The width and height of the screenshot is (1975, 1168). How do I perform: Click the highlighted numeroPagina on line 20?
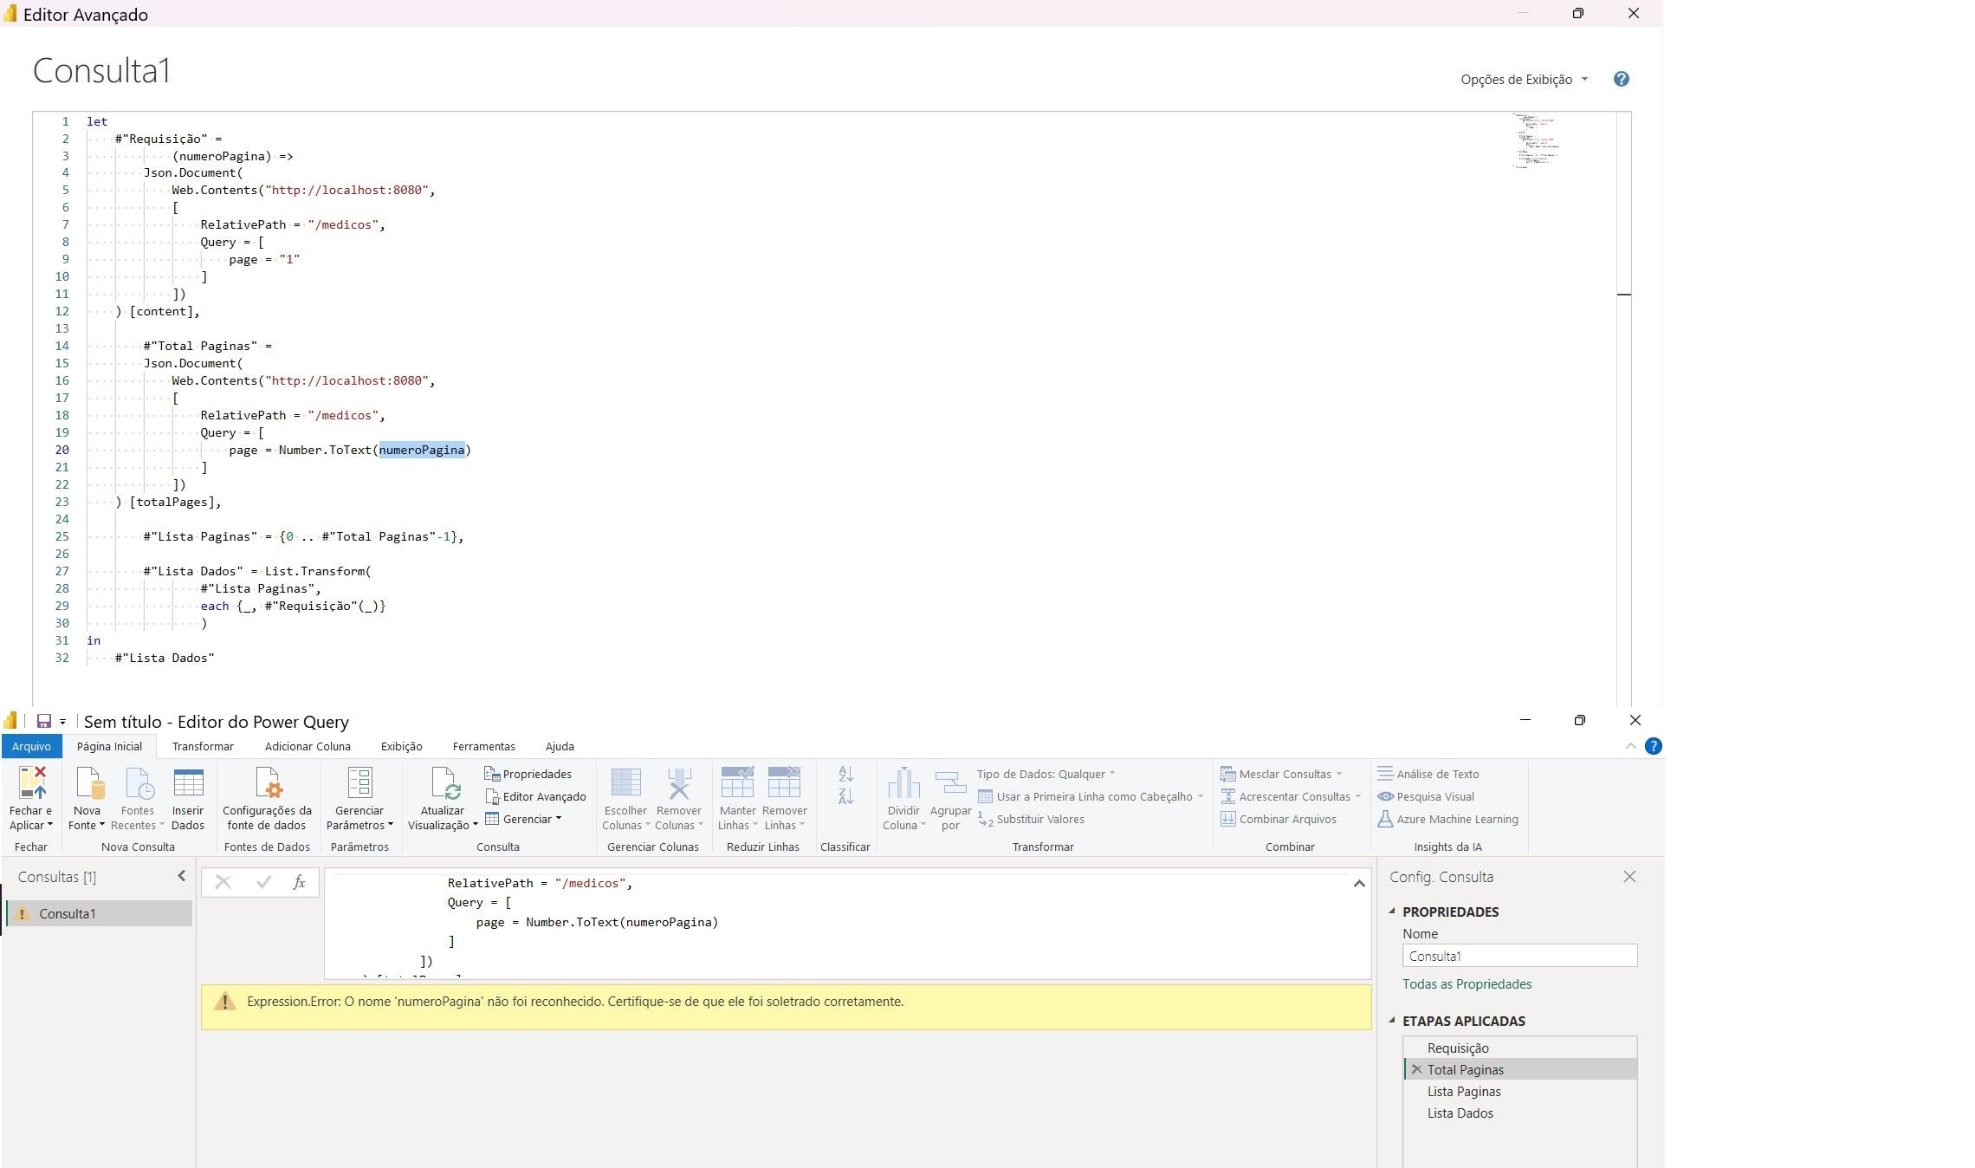point(422,450)
